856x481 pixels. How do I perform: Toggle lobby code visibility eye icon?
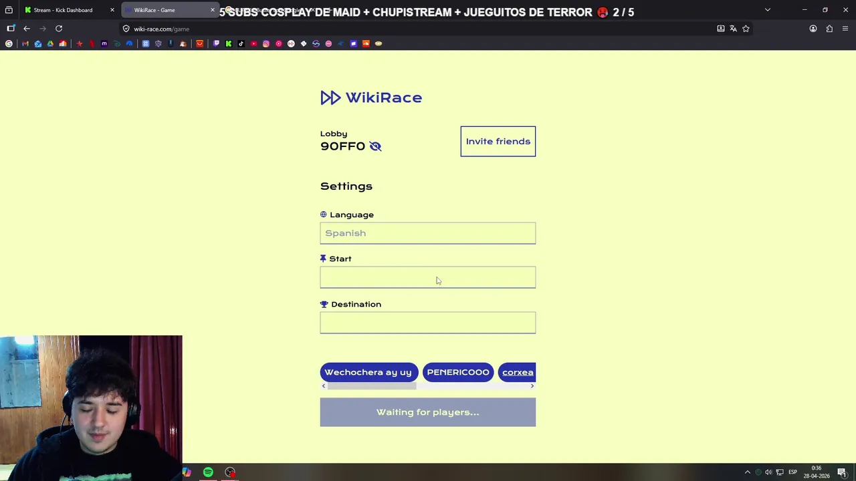tap(375, 146)
